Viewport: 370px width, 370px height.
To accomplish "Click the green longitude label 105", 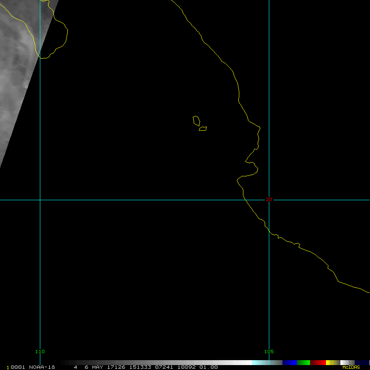I will [269, 351].
